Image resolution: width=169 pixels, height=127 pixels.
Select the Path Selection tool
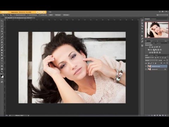(x=2, y=64)
